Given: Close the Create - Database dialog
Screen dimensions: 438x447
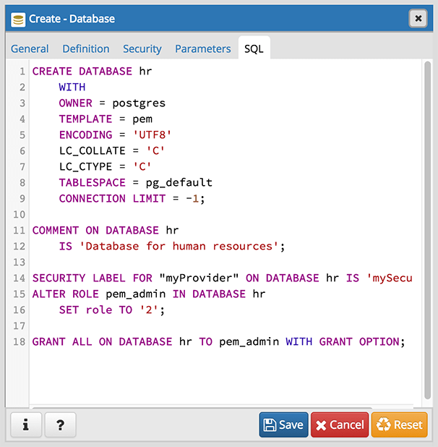Looking at the screenshot, I should [x=418, y=19].
